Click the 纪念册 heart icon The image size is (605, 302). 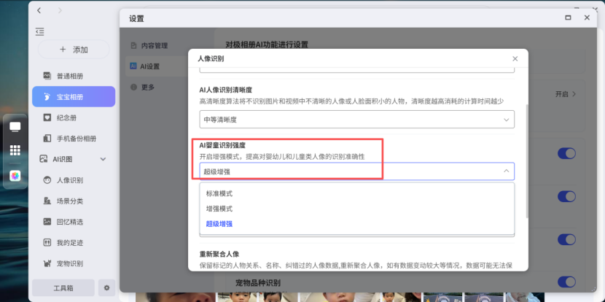tap(47, 117)
